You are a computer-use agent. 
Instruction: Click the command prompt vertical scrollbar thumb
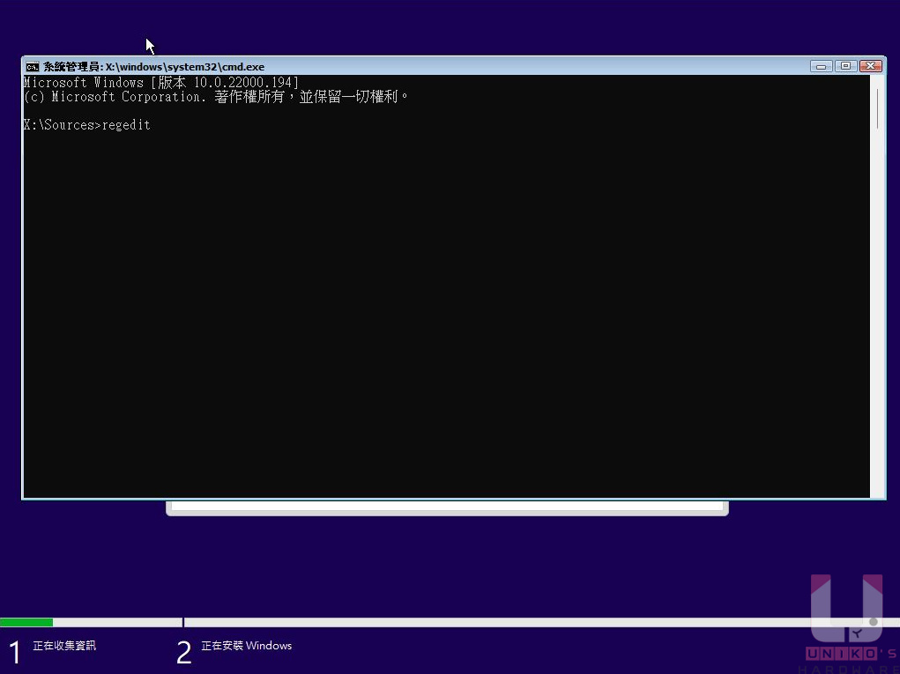coord(877,108)
